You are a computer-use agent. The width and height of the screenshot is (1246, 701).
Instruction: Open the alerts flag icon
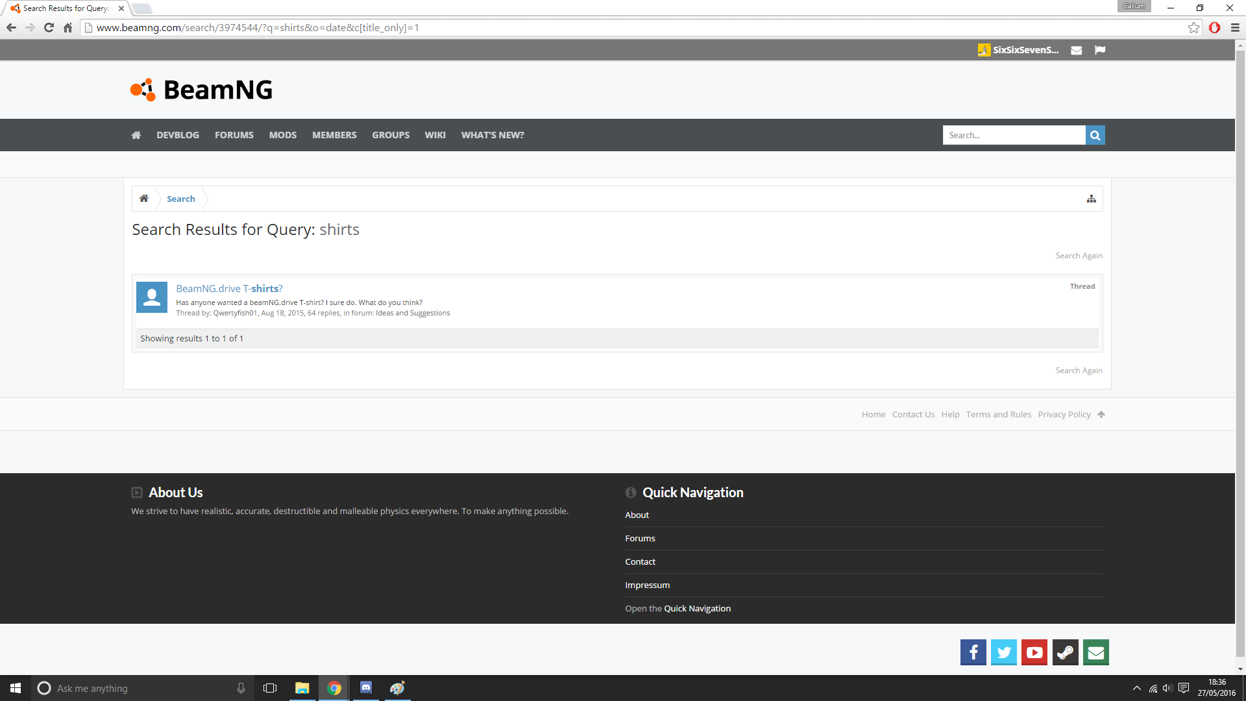1100,50
